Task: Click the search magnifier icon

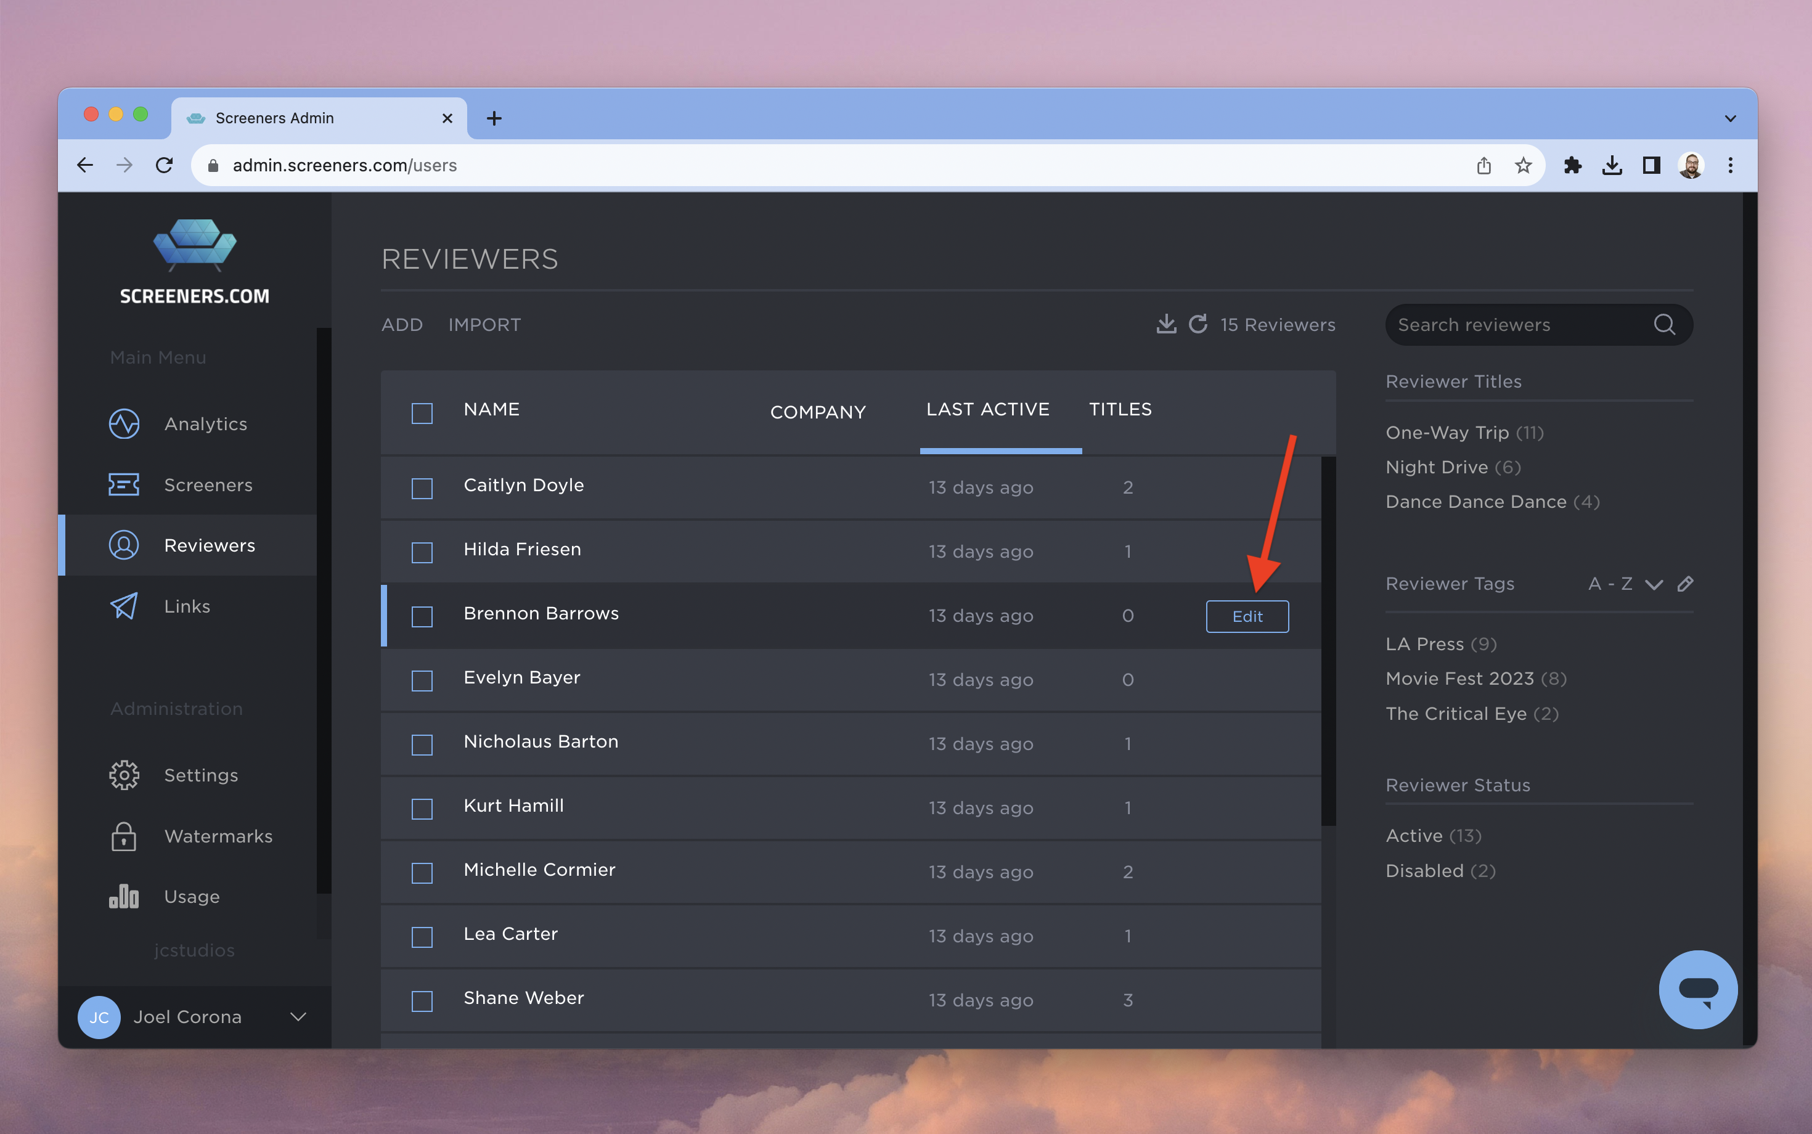Action: click(x=1664, y=325)
